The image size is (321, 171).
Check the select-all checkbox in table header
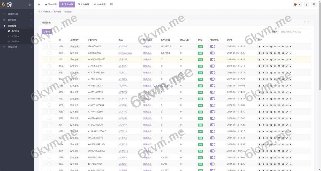tap(49, 40)
